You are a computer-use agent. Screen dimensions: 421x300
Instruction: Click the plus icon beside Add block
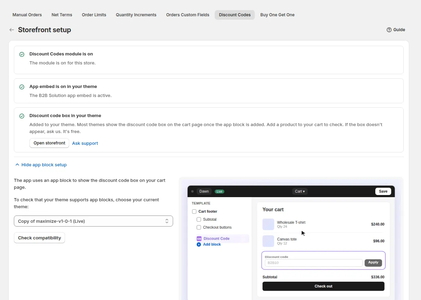click(199, 245)
